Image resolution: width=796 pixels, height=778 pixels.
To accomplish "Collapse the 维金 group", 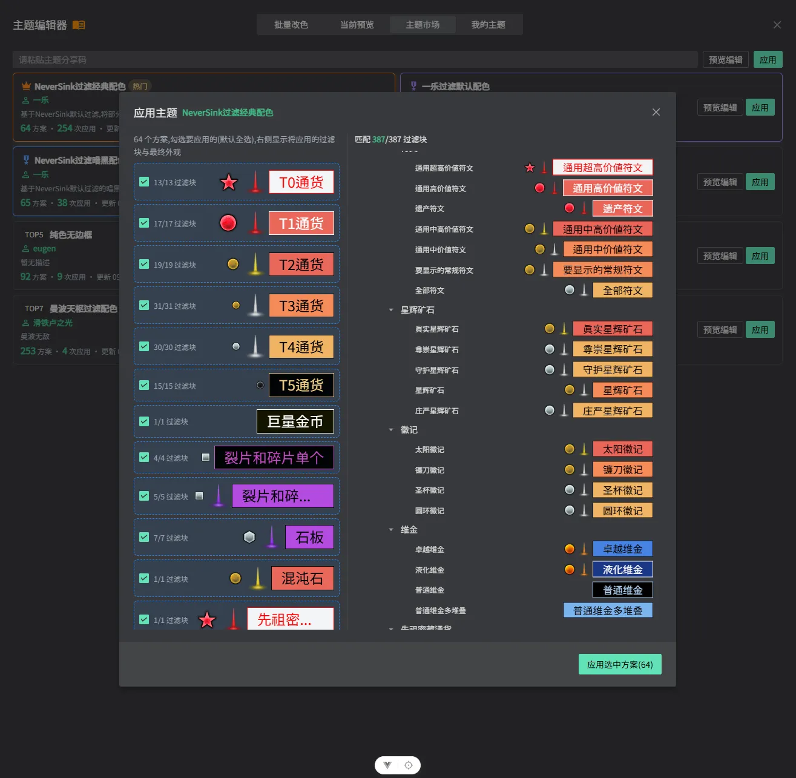I will coord(391,530).
